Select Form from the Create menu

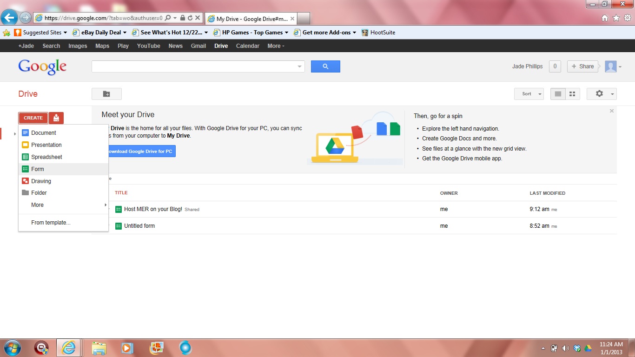(38, 169)
